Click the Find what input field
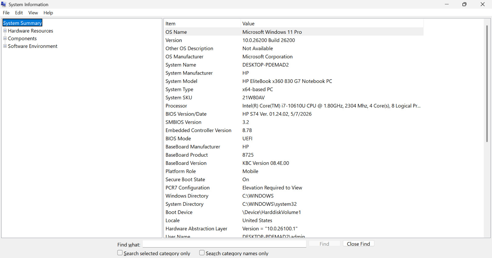Viewport: 492px width, 258px height. (x=224, y=244)
